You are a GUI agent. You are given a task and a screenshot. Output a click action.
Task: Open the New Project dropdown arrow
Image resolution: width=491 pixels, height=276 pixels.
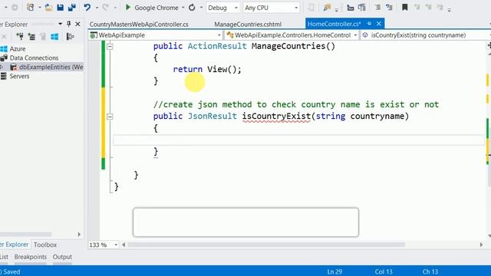pos(40,7)
